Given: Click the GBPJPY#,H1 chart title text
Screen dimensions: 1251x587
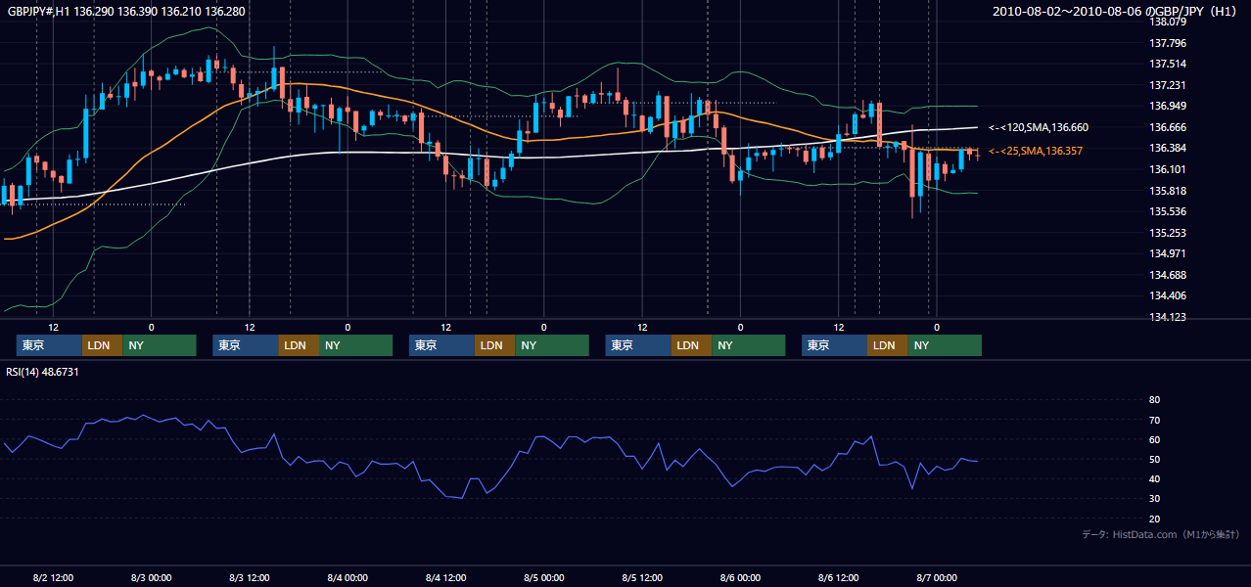Looking at the screenshot, I should 126,12.
